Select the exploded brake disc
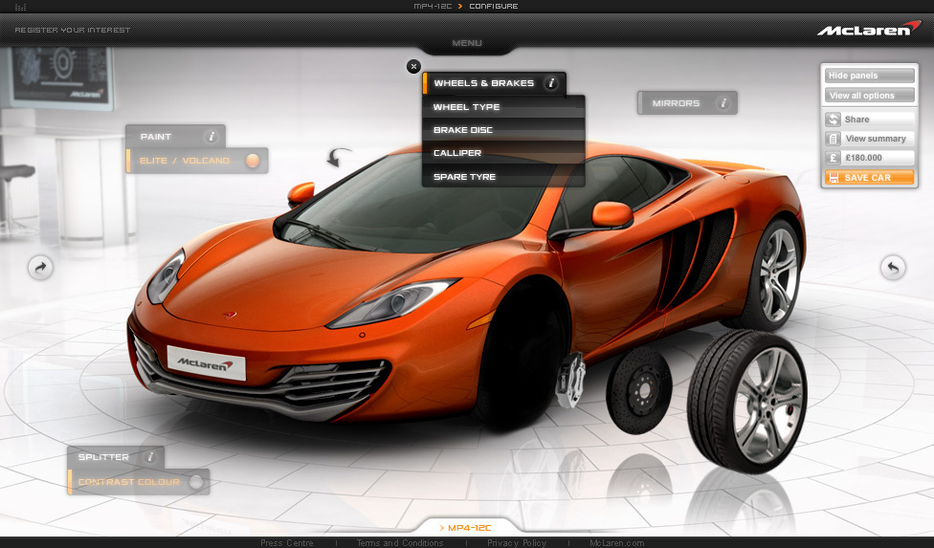 click(x=638, y=390)
